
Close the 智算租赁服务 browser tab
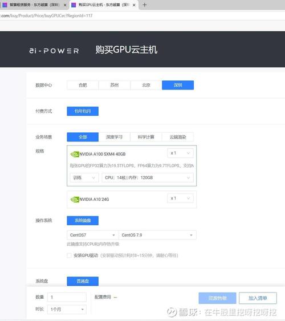65,5
